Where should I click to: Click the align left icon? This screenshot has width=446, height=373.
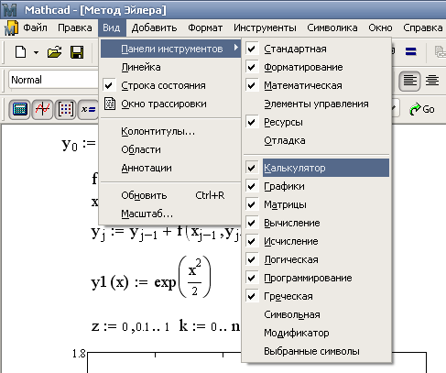click(409, 81)
